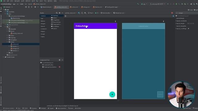Open the File menu

click(x=4, y=1)
